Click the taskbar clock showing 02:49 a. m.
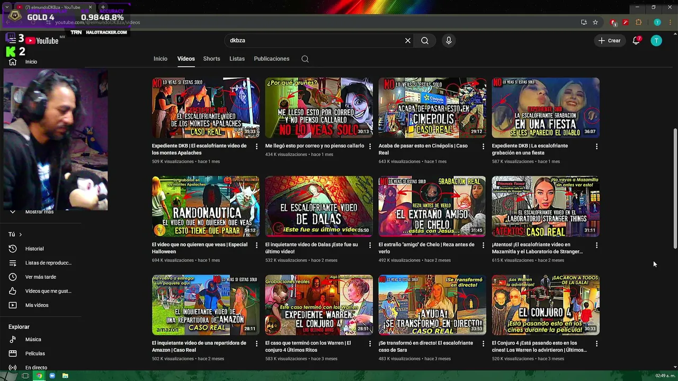This screenshot has width=678, height=381. (x=665, y=376)
